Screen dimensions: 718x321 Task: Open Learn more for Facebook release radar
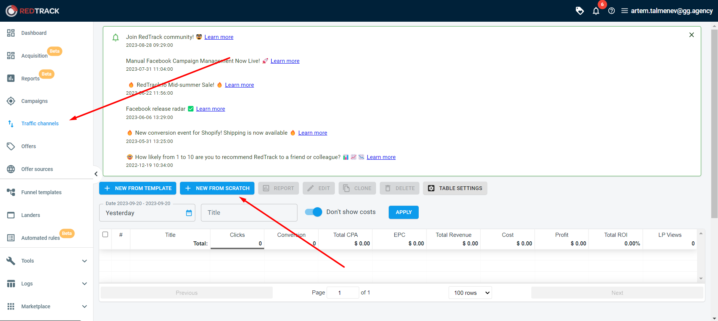[211, 109]
